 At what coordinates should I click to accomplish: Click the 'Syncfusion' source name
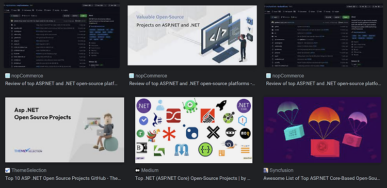click(281, 170)
